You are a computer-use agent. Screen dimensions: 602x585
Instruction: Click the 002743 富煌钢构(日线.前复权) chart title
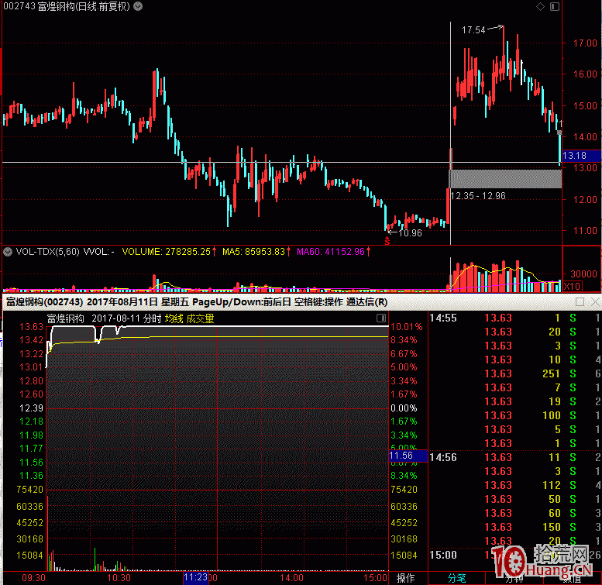pos(67,6)
